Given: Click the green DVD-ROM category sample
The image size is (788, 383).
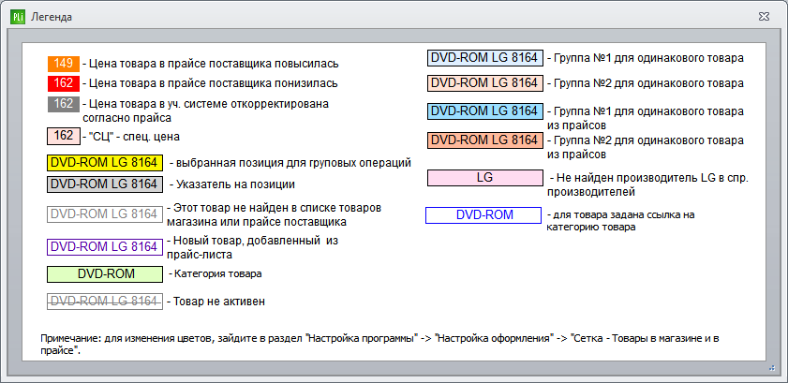Looking at the screenshot, I should (105, 274).
